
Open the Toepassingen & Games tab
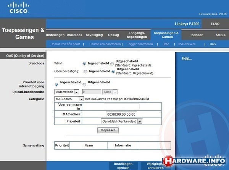[166, 35]
